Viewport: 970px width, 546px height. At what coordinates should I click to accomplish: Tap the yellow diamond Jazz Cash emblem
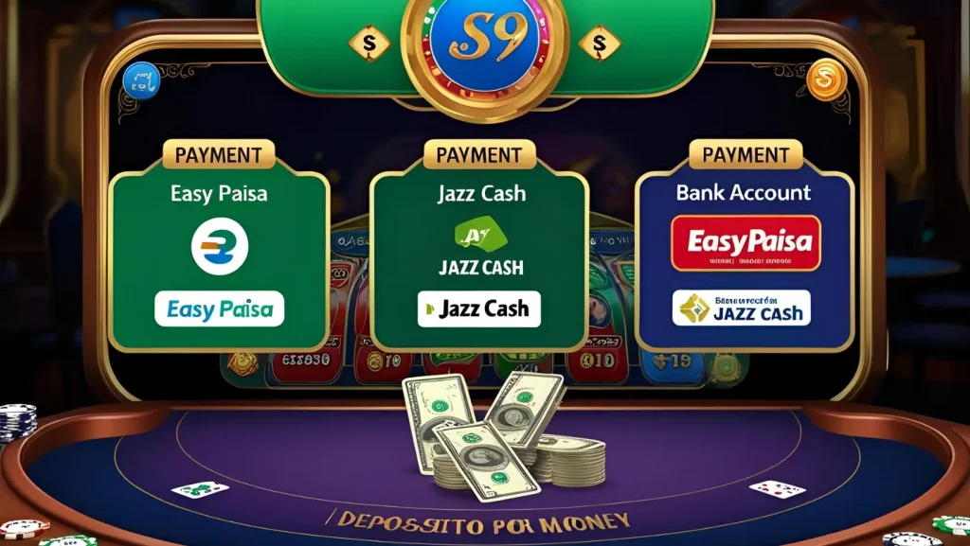click(694, 308)
